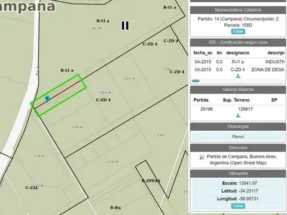Select parcel 146 on the map
Screen dimensions: 287x215
(161, 135)
